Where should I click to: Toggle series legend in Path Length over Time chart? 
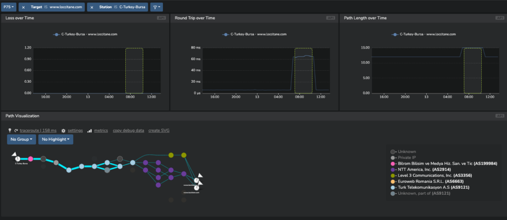click(x=424, y=34)
